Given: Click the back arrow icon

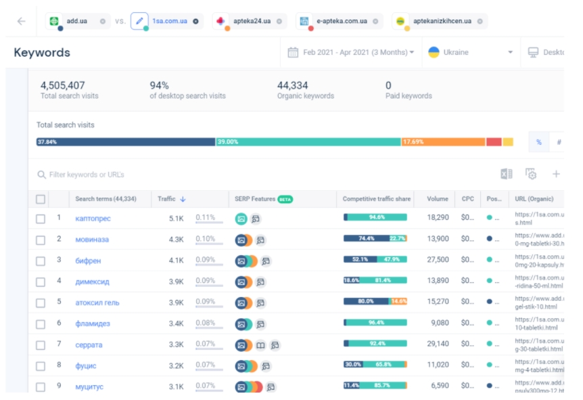Looking at the screenshot, I should click(21, 21).
